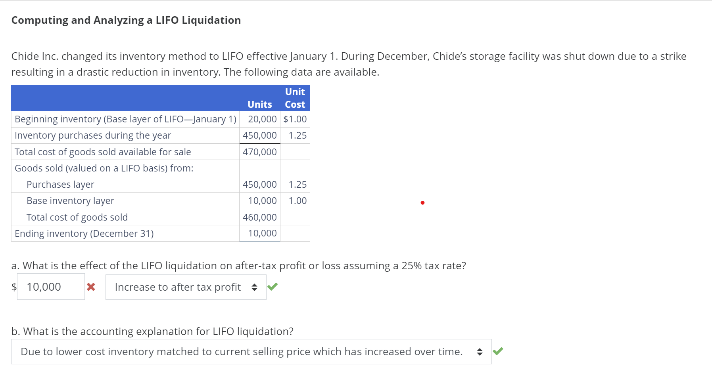Click the 'Computing and Analyzing a LIFO Liquidation' title
Viewport: 712px width, 379px height.
(x=126, y=20)
